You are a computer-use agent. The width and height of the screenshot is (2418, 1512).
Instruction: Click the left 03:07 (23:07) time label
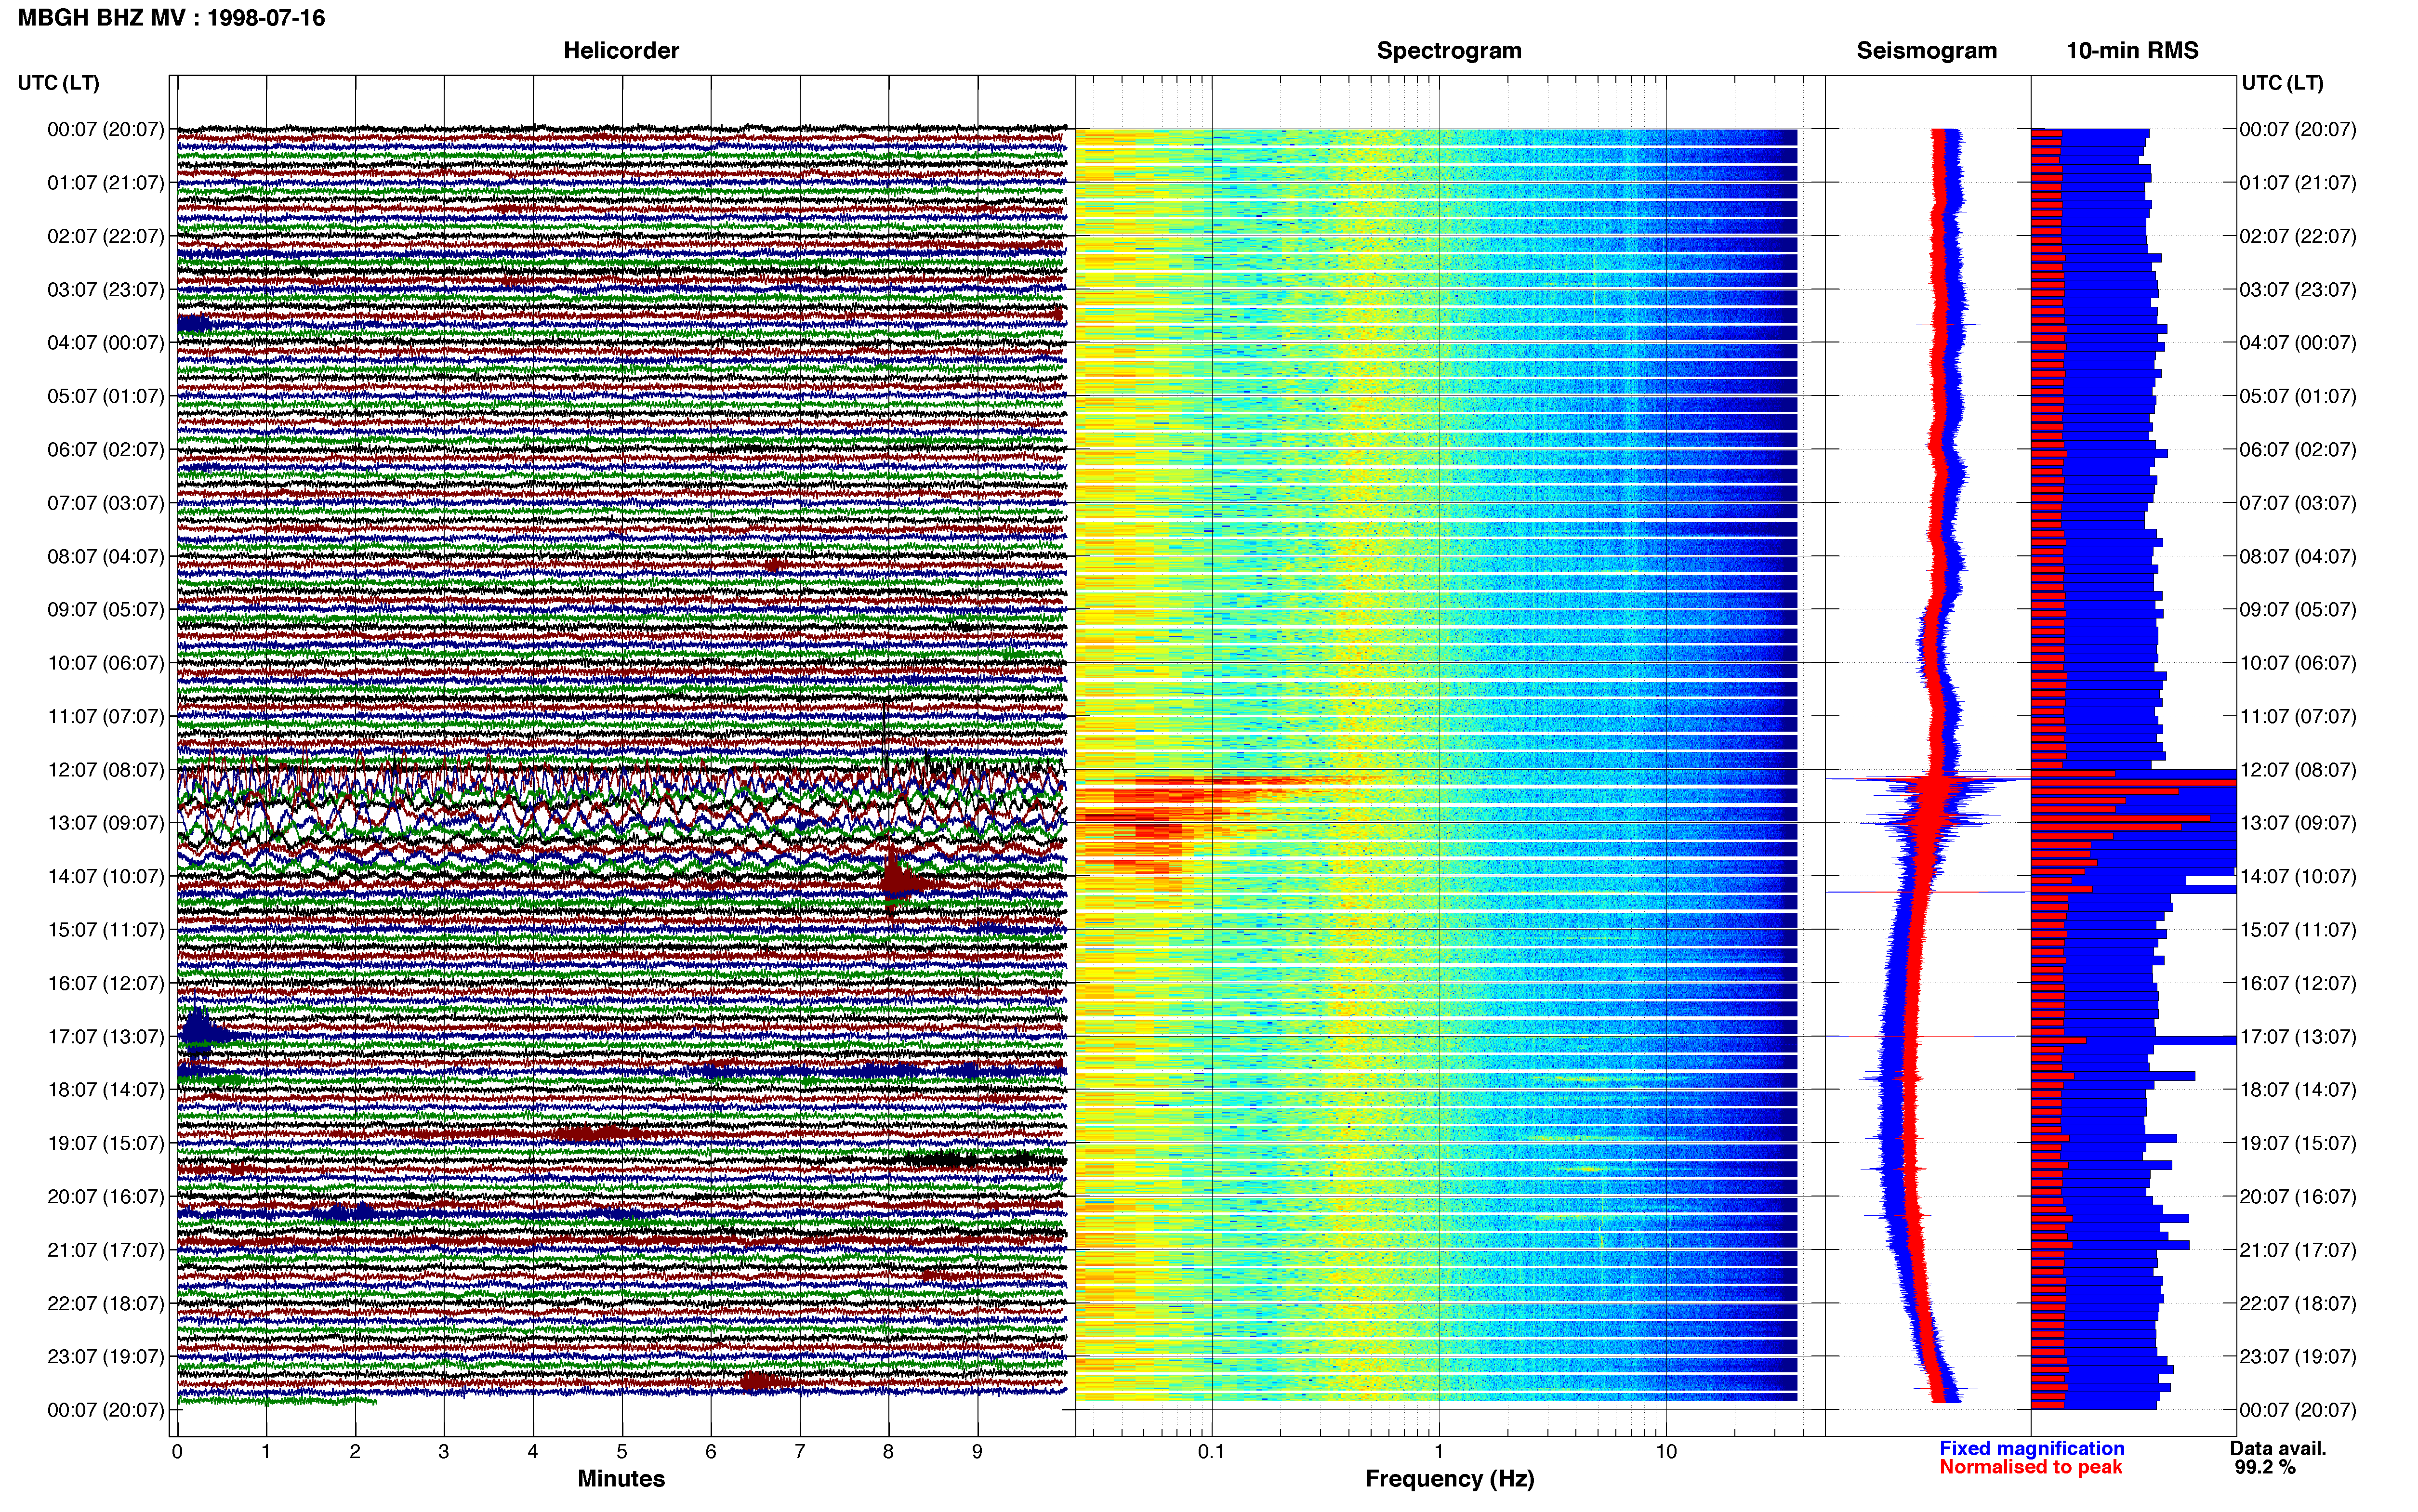click(x=106, y=290)
